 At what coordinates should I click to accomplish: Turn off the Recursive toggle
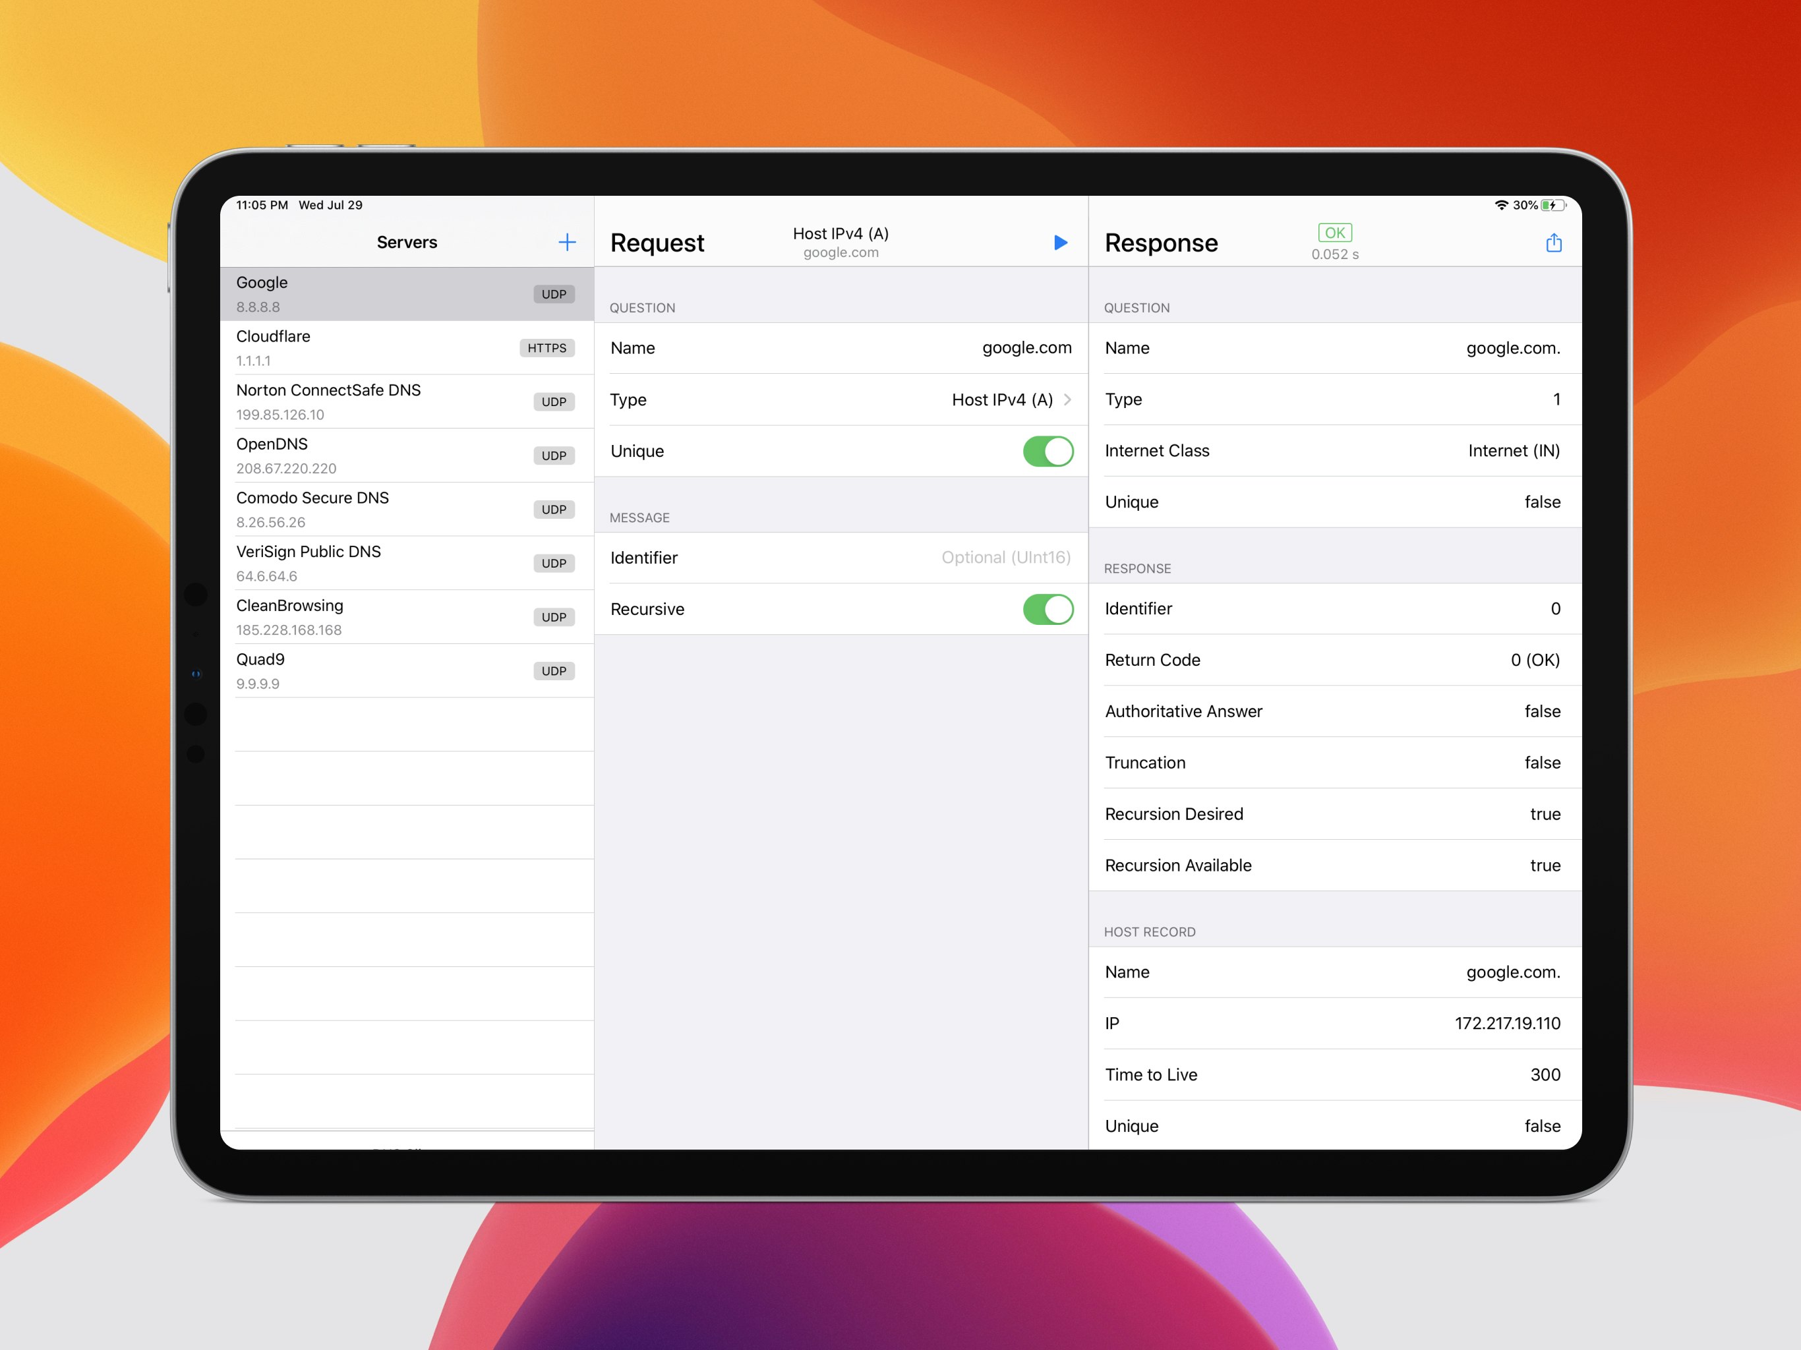(1049, 609)
